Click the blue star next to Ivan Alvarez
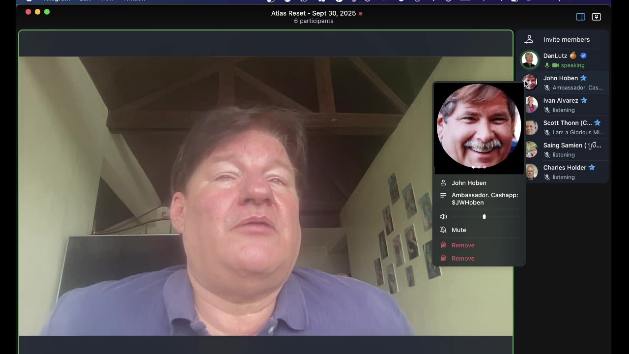The width and height of the screenshot is (629, 354). point(584,100)
